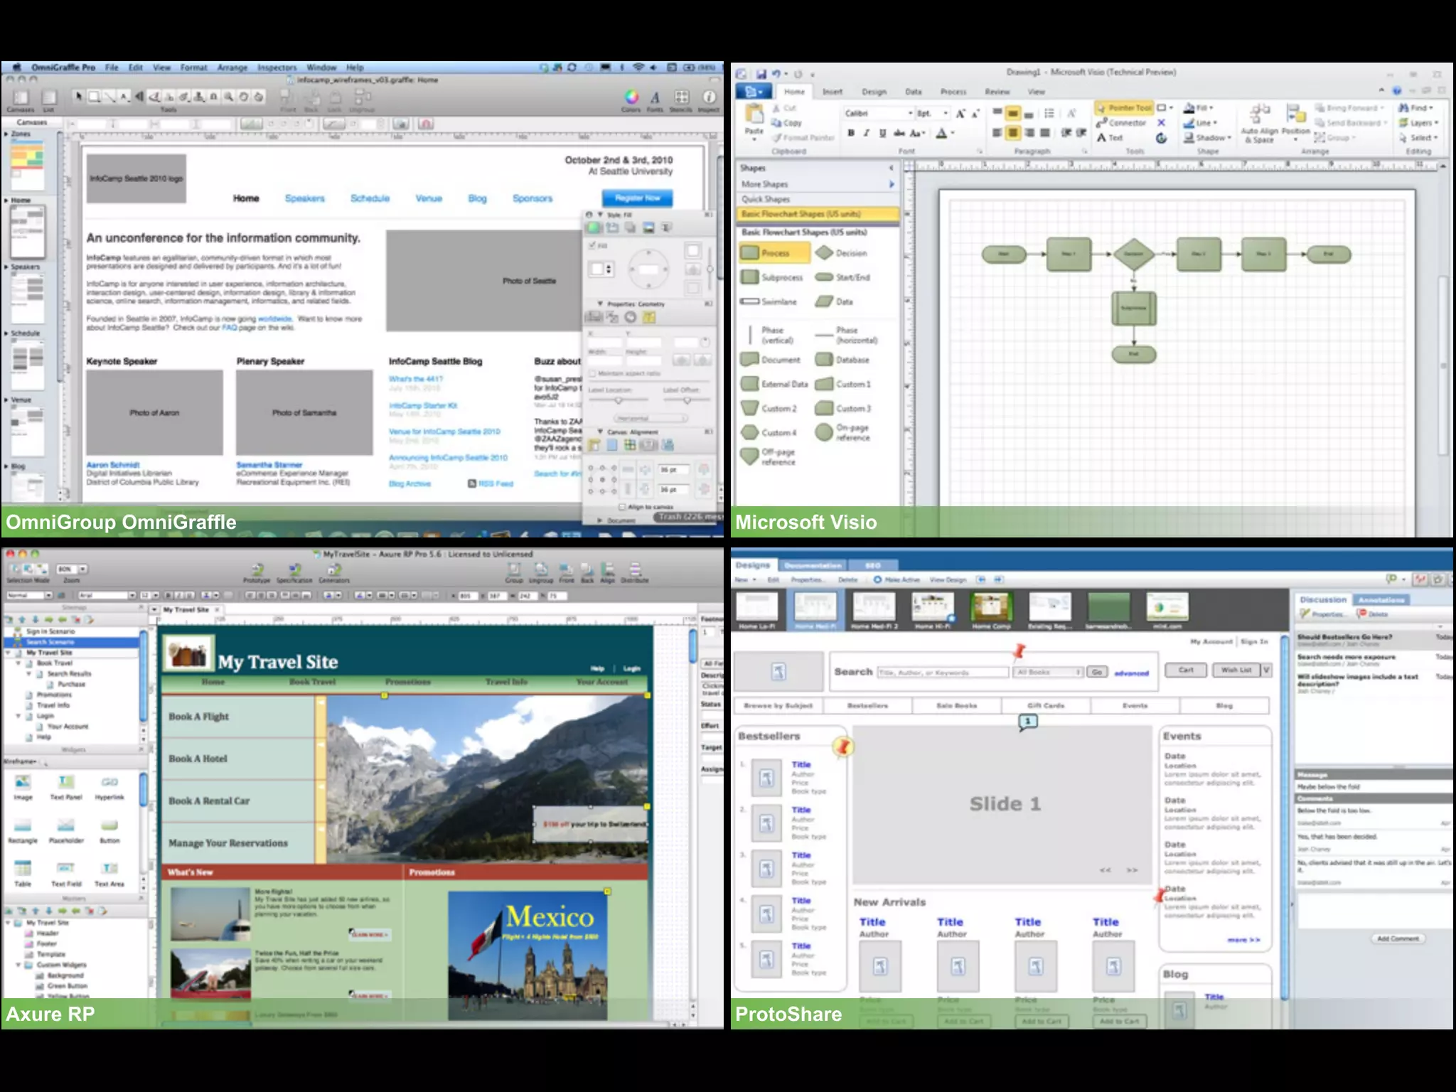Pick the Table widget in Axure Widgets

23,874
